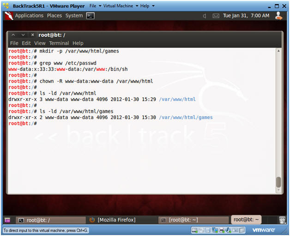Image resolution: width=290 pixels, height=236 pixels.
Task: Click the vmware logo in the status bar
Action: click(x=264, y=230)
